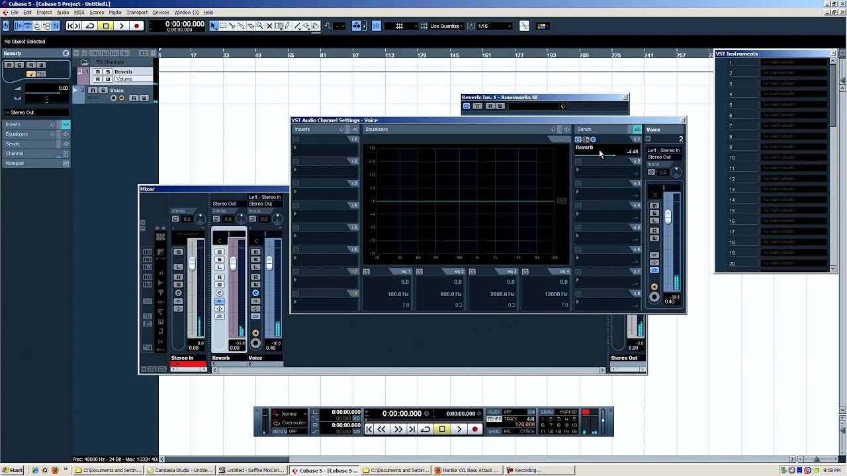Image resolution: width=847 pixels, height=476 pixels.
Task: Select the Mute X tool
Action: (269, 26)
